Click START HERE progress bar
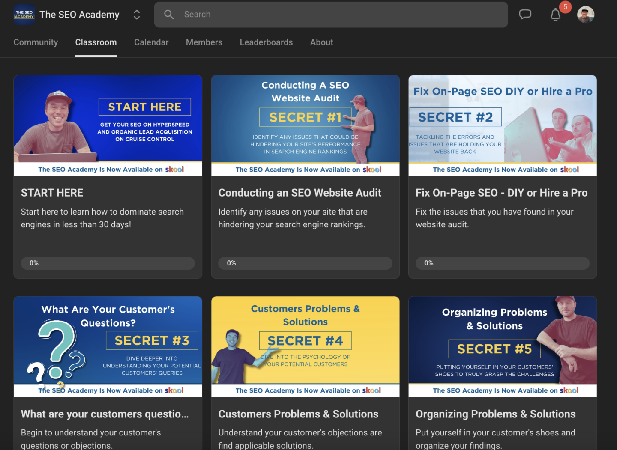Image resolution: width=617 pixels, height=450 pixels. coord(108,263)
